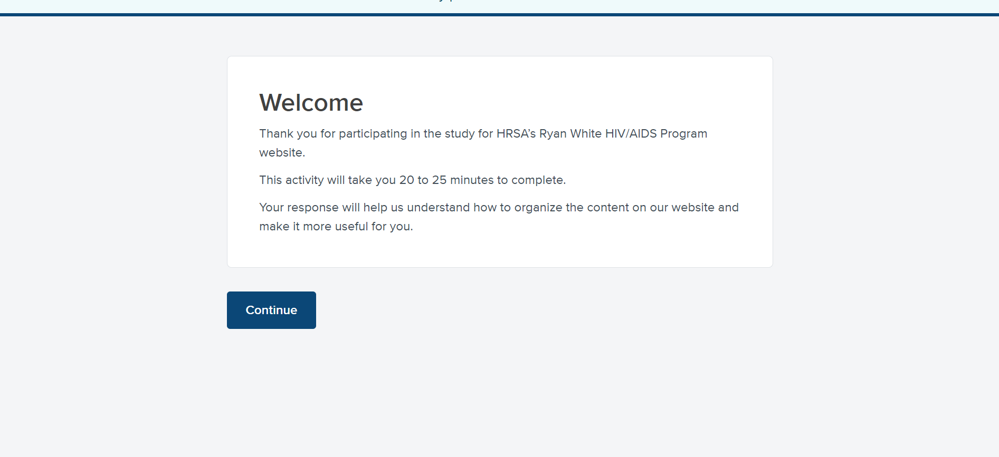
Task: Click the words 'This activity' in the card
Action: [x=291, y=180]
